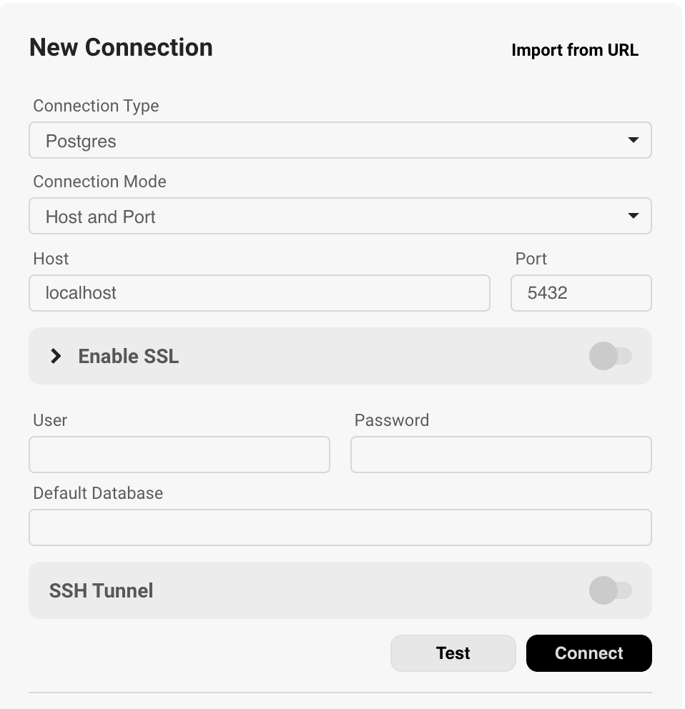Click the "Password" field label
Screen dimensions: 685x709
(391, 420)
